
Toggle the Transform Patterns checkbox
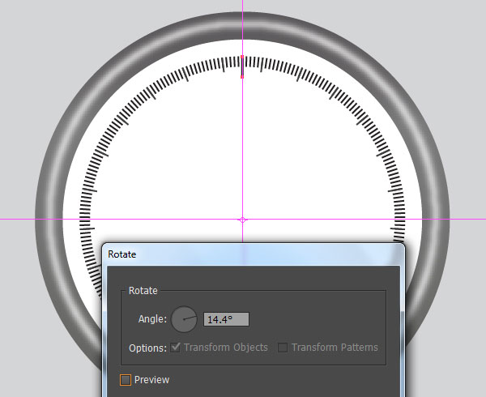click(283, 348)
